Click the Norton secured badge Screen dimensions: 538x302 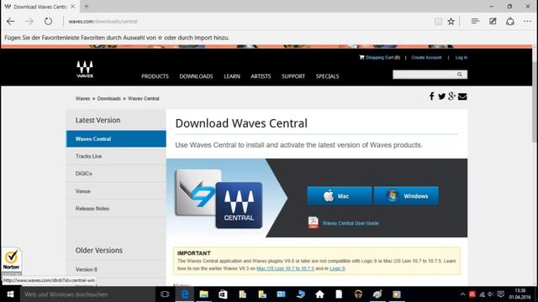tap(11, 261)
